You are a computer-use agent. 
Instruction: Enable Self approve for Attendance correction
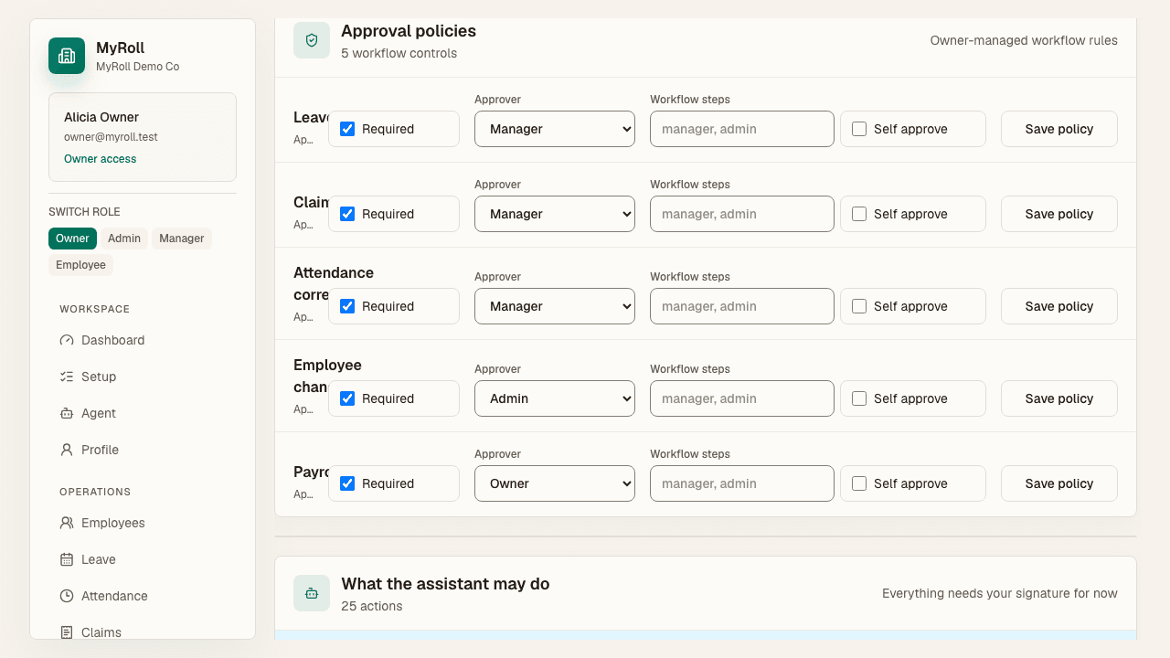click(x=859, y=306)
